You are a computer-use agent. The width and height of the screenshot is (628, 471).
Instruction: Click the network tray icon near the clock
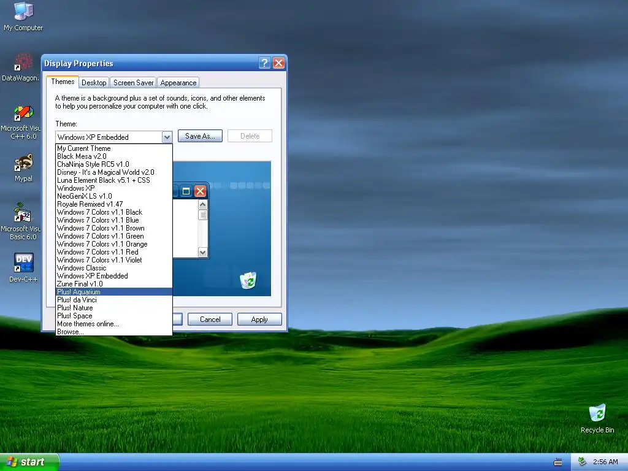point(583,462)
